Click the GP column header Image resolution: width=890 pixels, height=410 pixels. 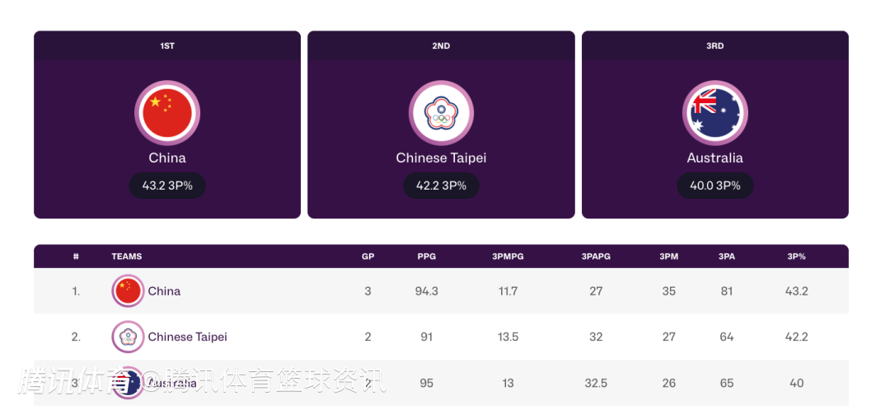point(368,256)
